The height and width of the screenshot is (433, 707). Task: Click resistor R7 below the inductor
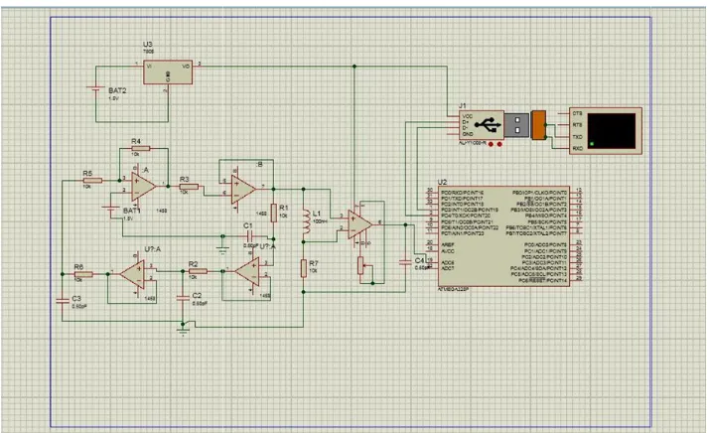(x=304, y=268)
